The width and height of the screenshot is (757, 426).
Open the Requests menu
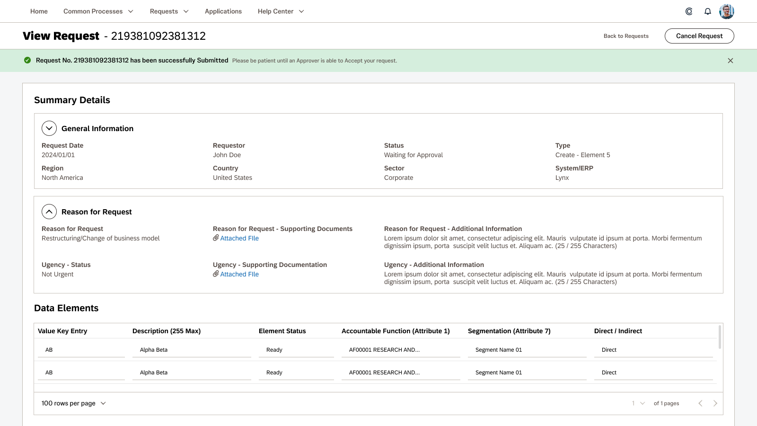click(169, 11)
